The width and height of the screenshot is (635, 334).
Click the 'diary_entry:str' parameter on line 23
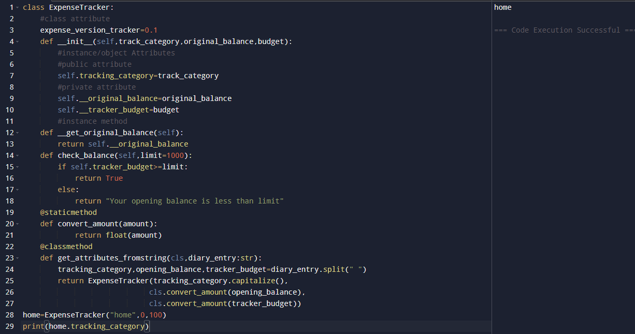[221, 258]
